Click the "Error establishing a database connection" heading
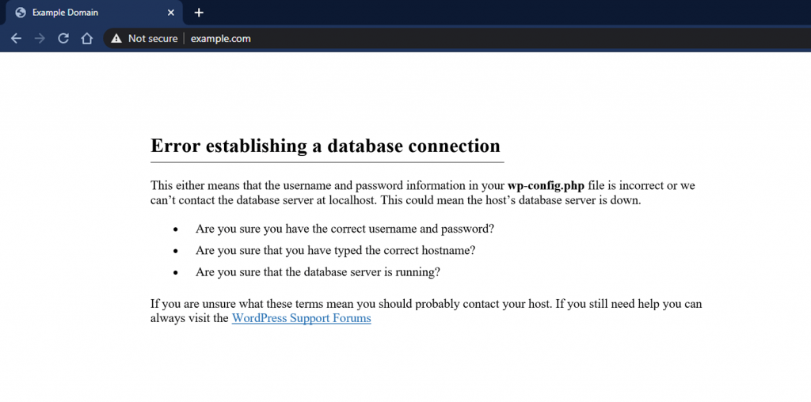Viewport: 811px width, 402px height. 325,146
